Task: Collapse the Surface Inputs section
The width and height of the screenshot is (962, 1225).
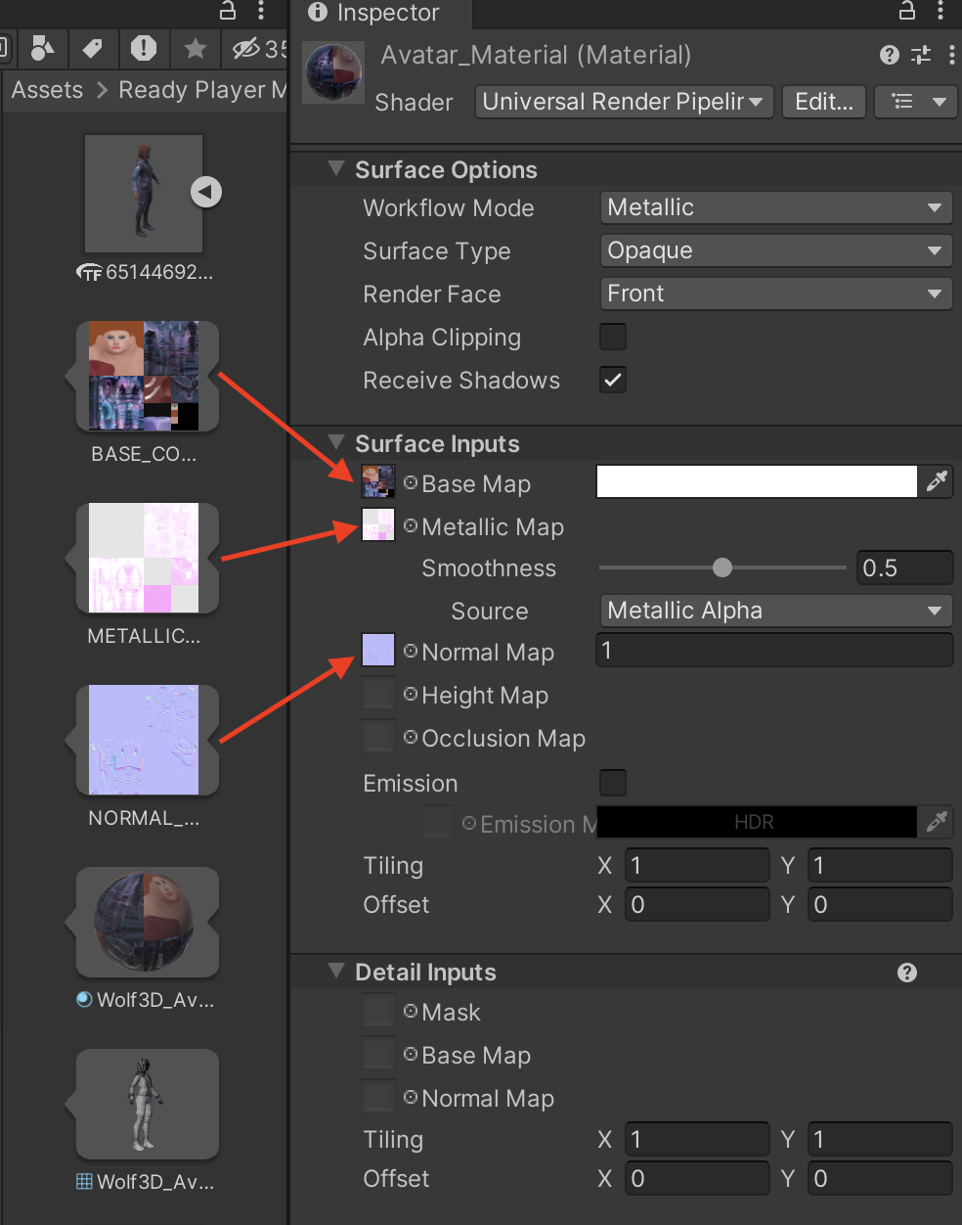Action: coord(336,442)
